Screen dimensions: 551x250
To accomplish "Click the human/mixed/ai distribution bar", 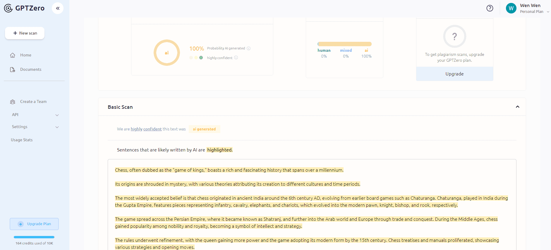I will point(344,44).
